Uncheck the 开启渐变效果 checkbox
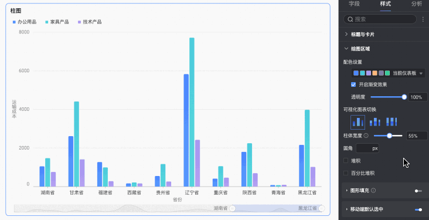This screenshot has width=429, height=220. (x=353, y=84)
